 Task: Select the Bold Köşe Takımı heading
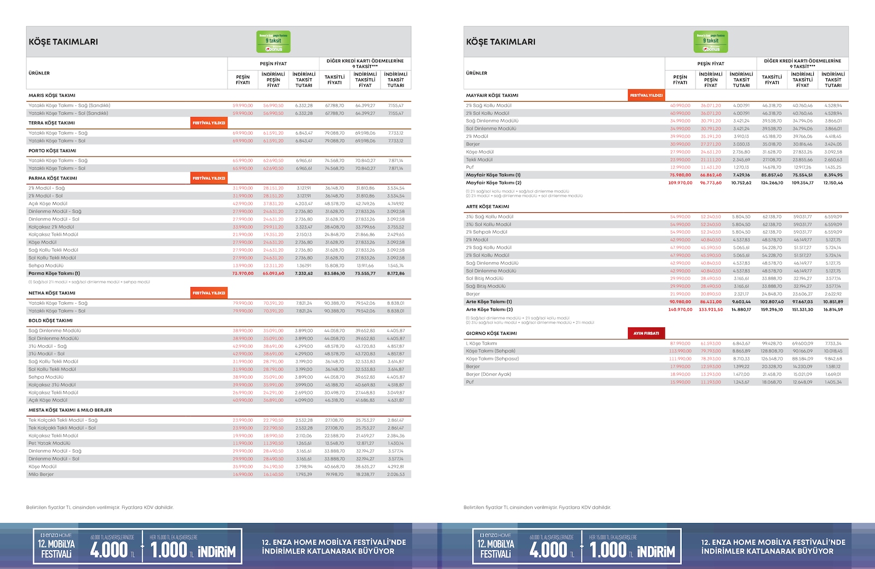[x=51, y=321]
